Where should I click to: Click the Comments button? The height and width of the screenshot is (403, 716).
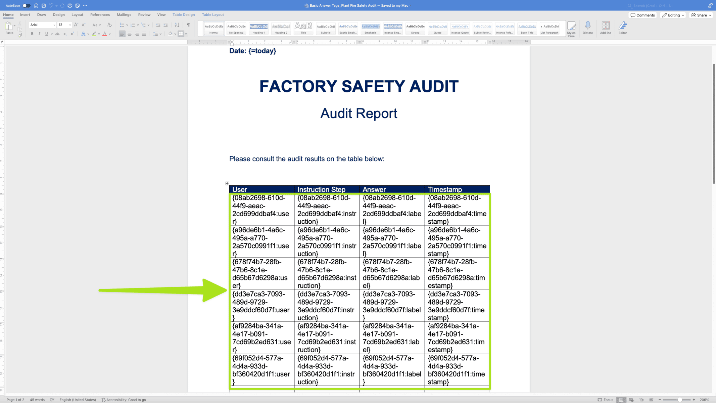point(642,15)
